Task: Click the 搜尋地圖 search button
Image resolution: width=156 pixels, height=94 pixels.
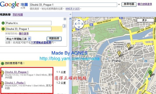Action: pos(129,4)
